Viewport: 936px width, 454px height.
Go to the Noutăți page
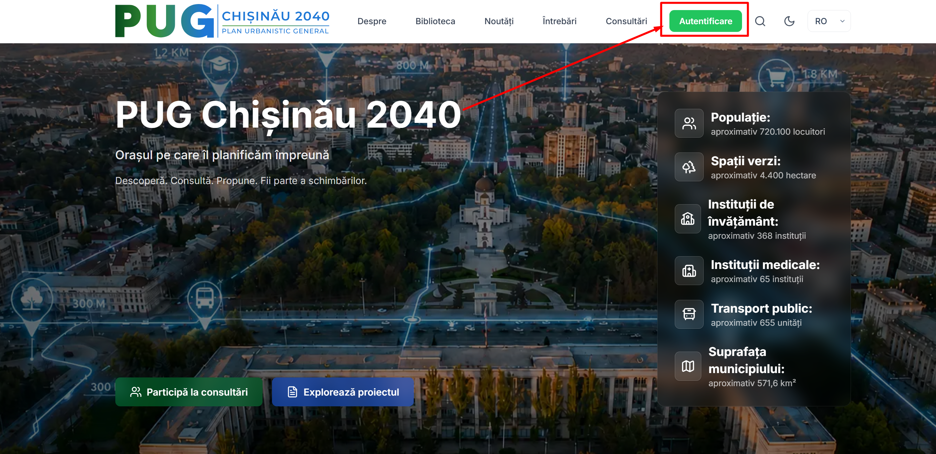coord(499,21)
